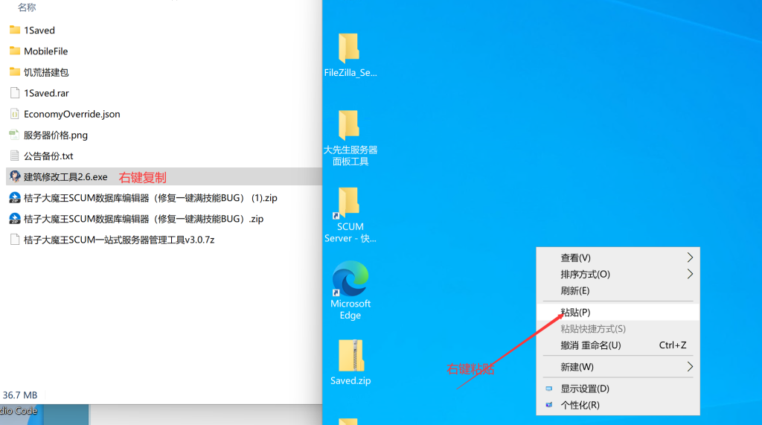Screen dimensions: 762x425
Task: Open the SCUM Server shortcut icon
Action: pos(350,203)
